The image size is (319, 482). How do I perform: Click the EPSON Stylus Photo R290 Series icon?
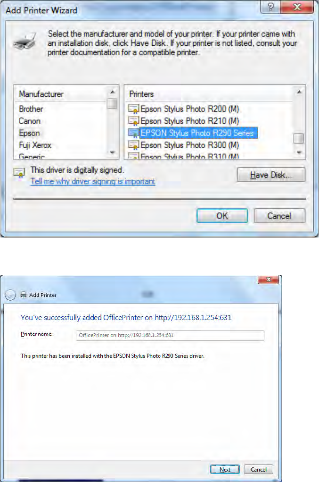tap(133, 133)
